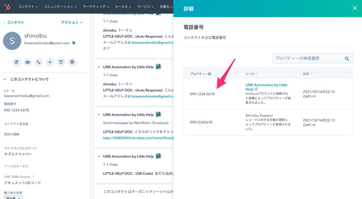The image size is (362, 199).
Task: Open the コンタクト menu in top navigation
Action: [28, 7]
